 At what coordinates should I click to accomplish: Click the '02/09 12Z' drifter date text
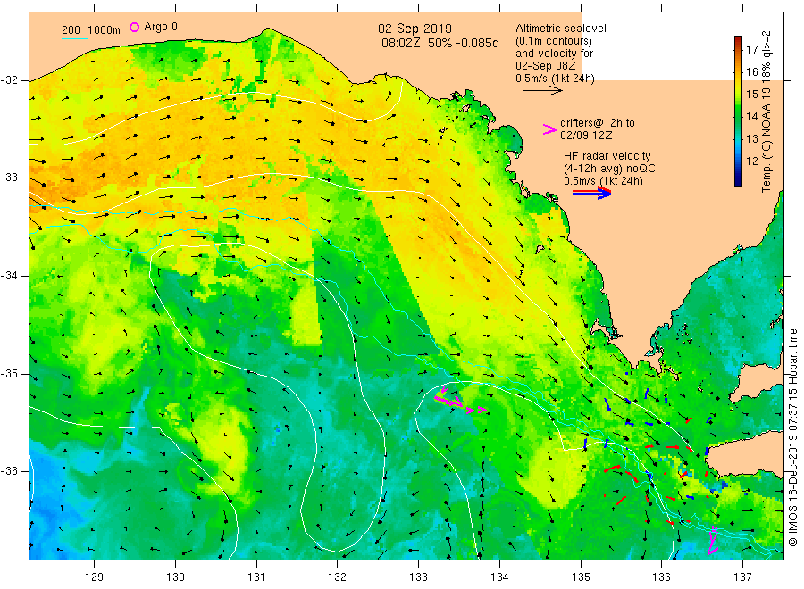(585, 136)
